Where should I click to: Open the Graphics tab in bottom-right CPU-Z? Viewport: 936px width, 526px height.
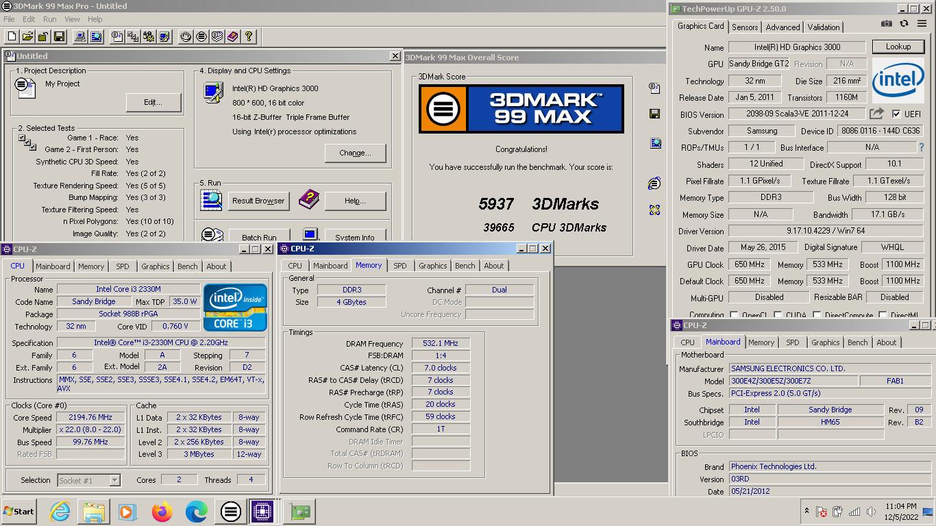coord(825,342)
